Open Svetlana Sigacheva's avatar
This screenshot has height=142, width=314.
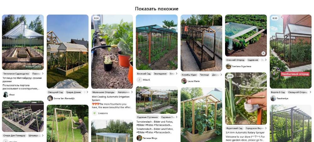pos(229,66)
